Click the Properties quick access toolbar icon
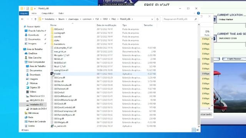246x138 pixels. [28, 8]
